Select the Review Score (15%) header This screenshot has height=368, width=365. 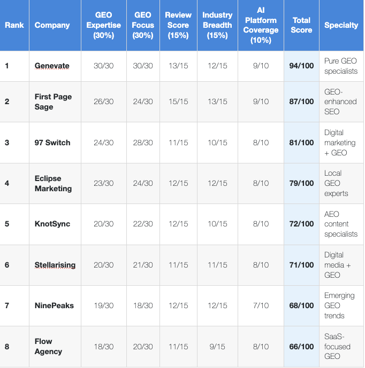click(x=178, y=25)
